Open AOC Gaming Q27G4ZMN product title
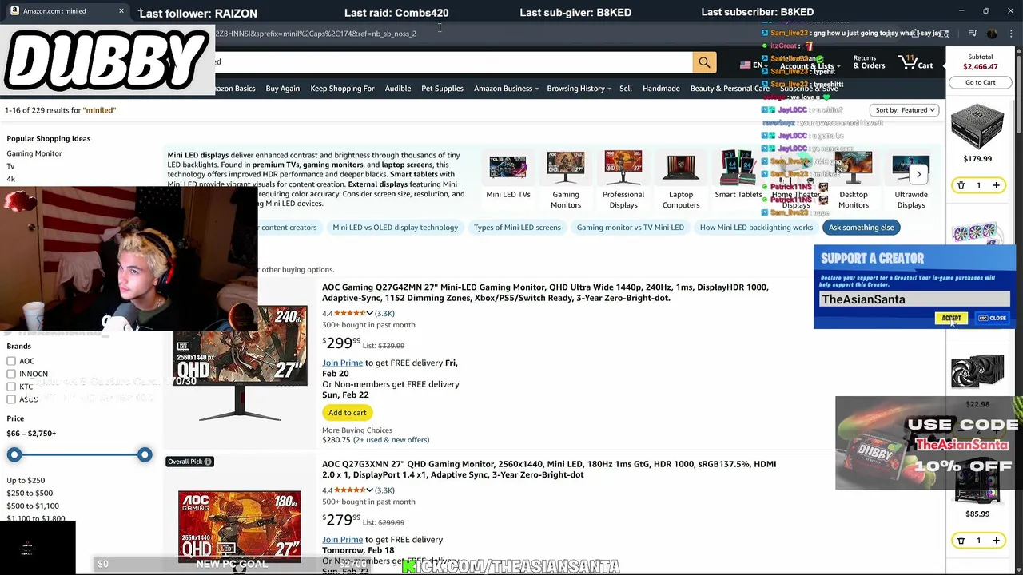1023x575 pixels. [x=545, y=292]
